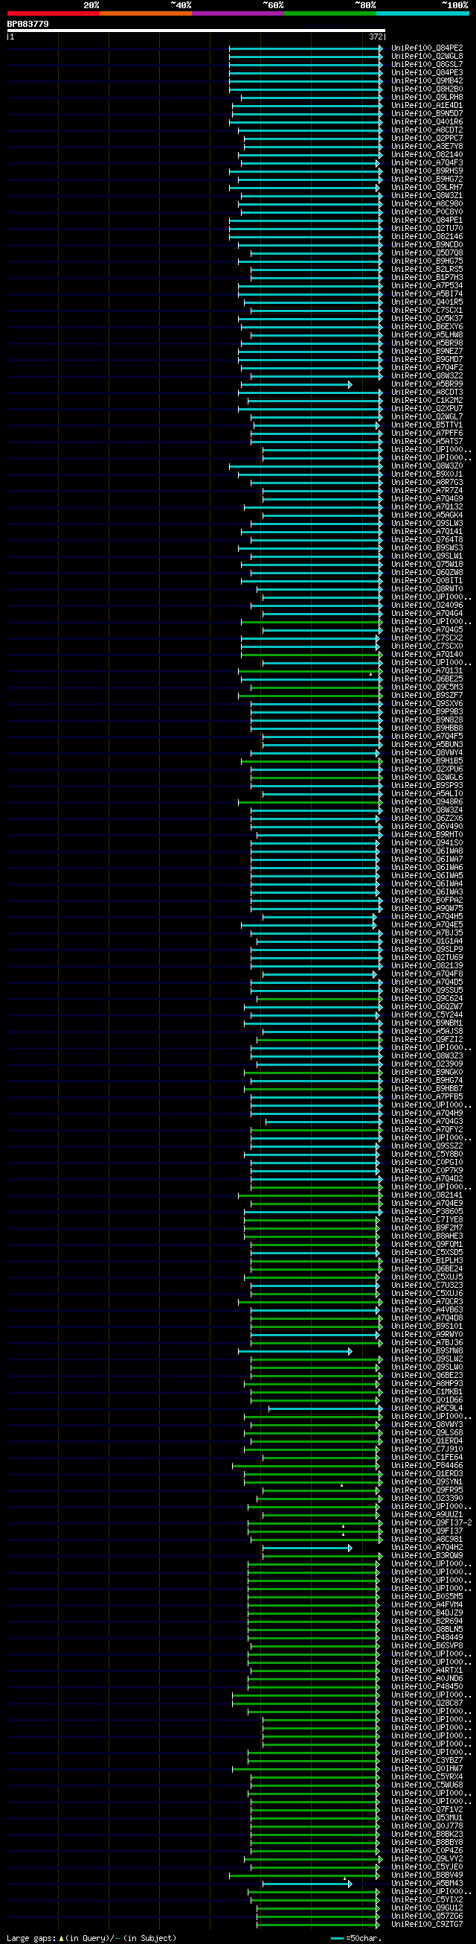Image resolution: width=476 pixels, height=1944 pixels.
Task: Click the cyan alignment bar for UniRef100_Q84PE2
Action: point(306,48)
